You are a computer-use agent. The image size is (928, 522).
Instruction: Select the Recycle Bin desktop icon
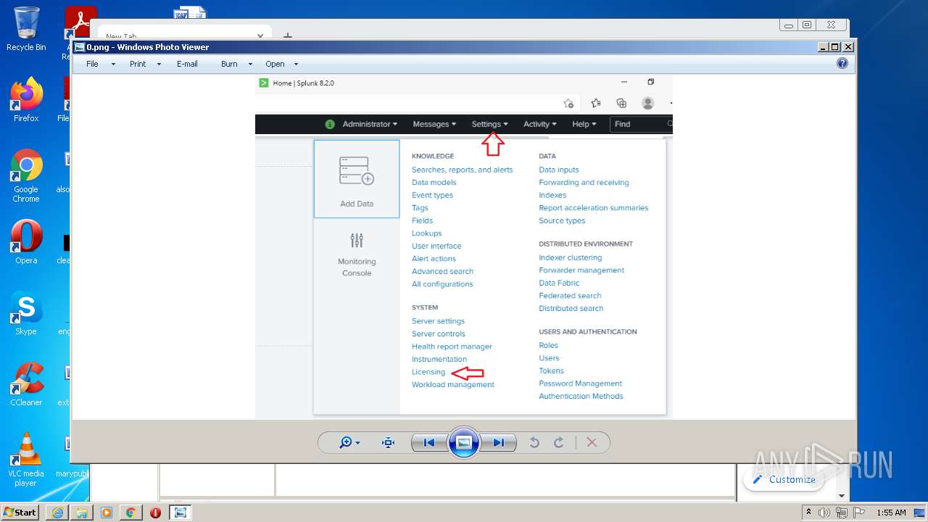click(26, 29)
